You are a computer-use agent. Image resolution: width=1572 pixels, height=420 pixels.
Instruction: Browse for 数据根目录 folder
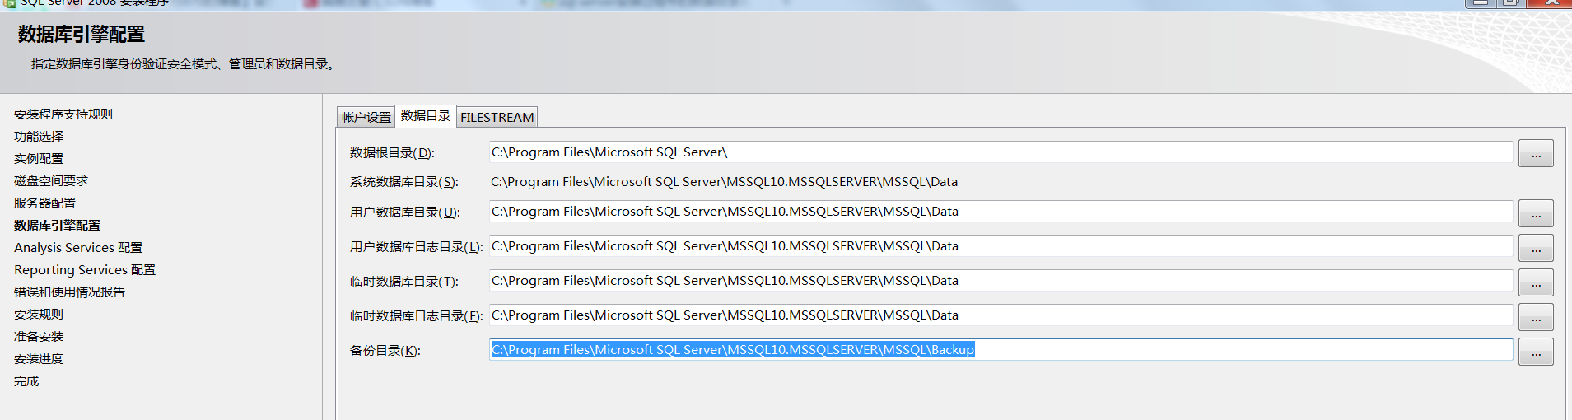click(1536, 153)
